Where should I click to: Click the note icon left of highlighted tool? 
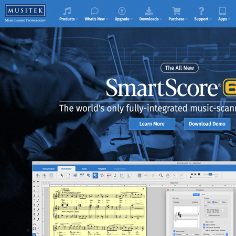[x=89, y=175]
